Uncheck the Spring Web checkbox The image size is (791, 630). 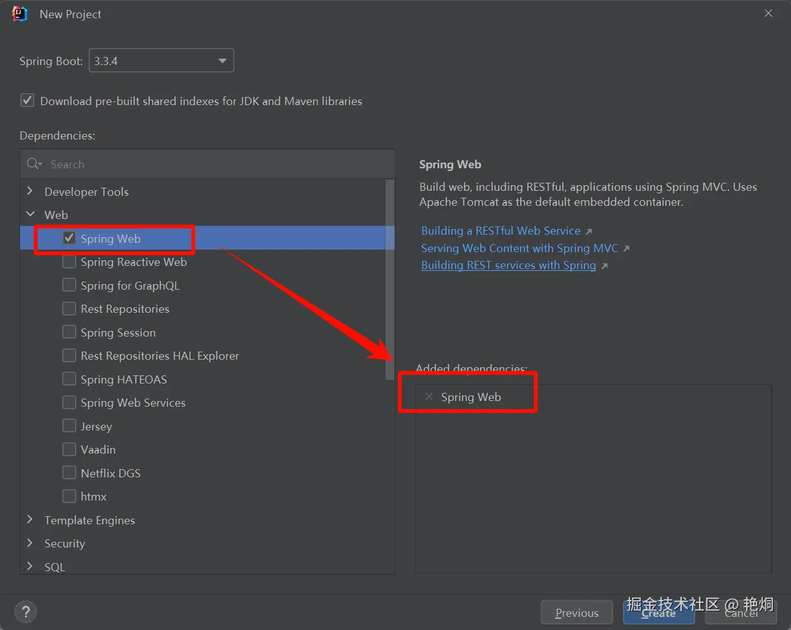[69, 238]
